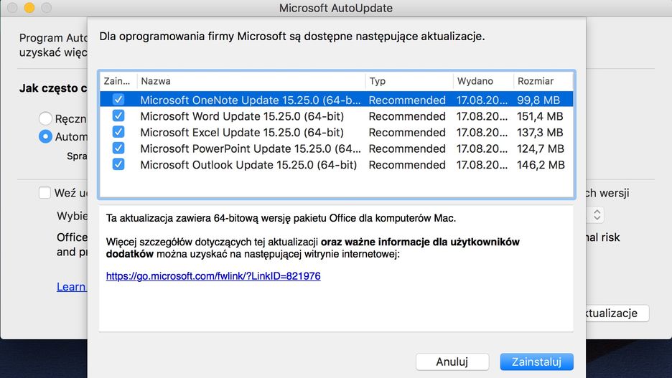Click the Zainstaluj button
672x378 pixels.
coord(537,362)
